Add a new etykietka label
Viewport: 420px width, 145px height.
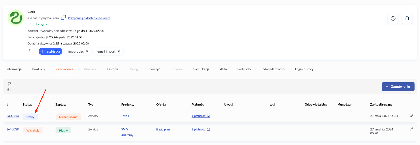point(50,51)
